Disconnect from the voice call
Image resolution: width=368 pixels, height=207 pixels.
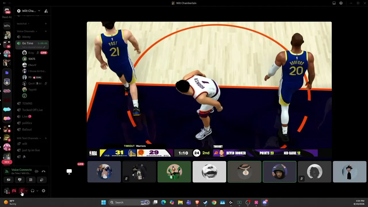coord(43,171)
